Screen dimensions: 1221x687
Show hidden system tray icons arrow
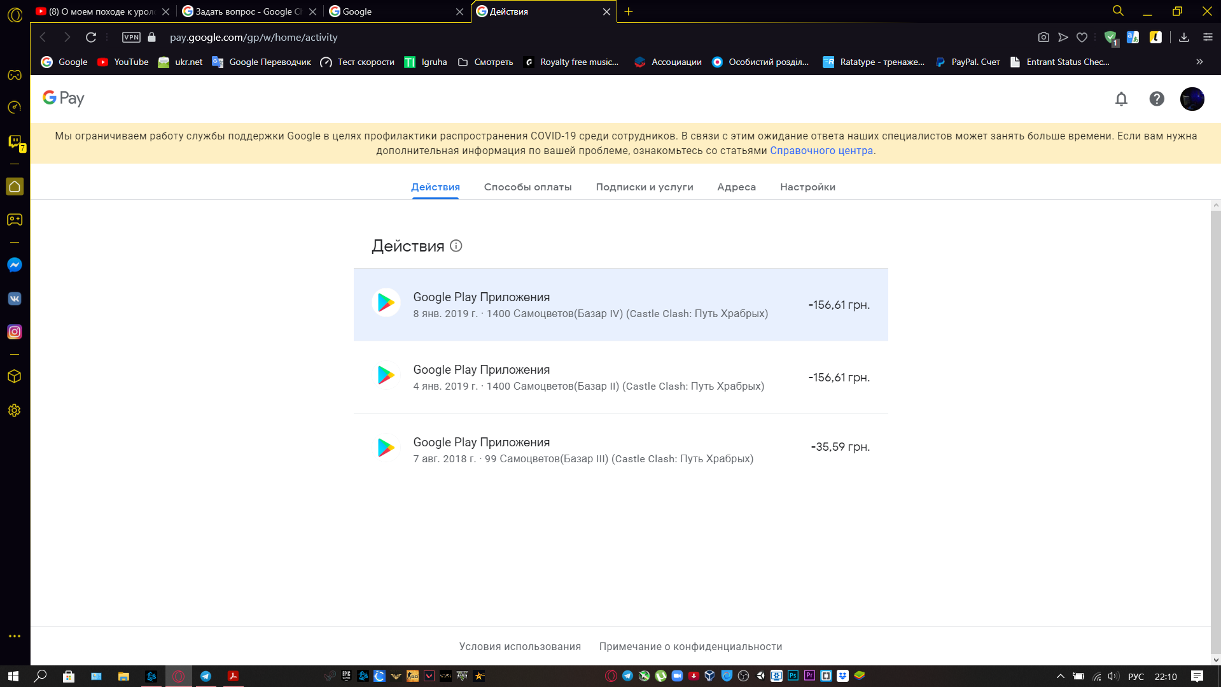click(1060, 676)
